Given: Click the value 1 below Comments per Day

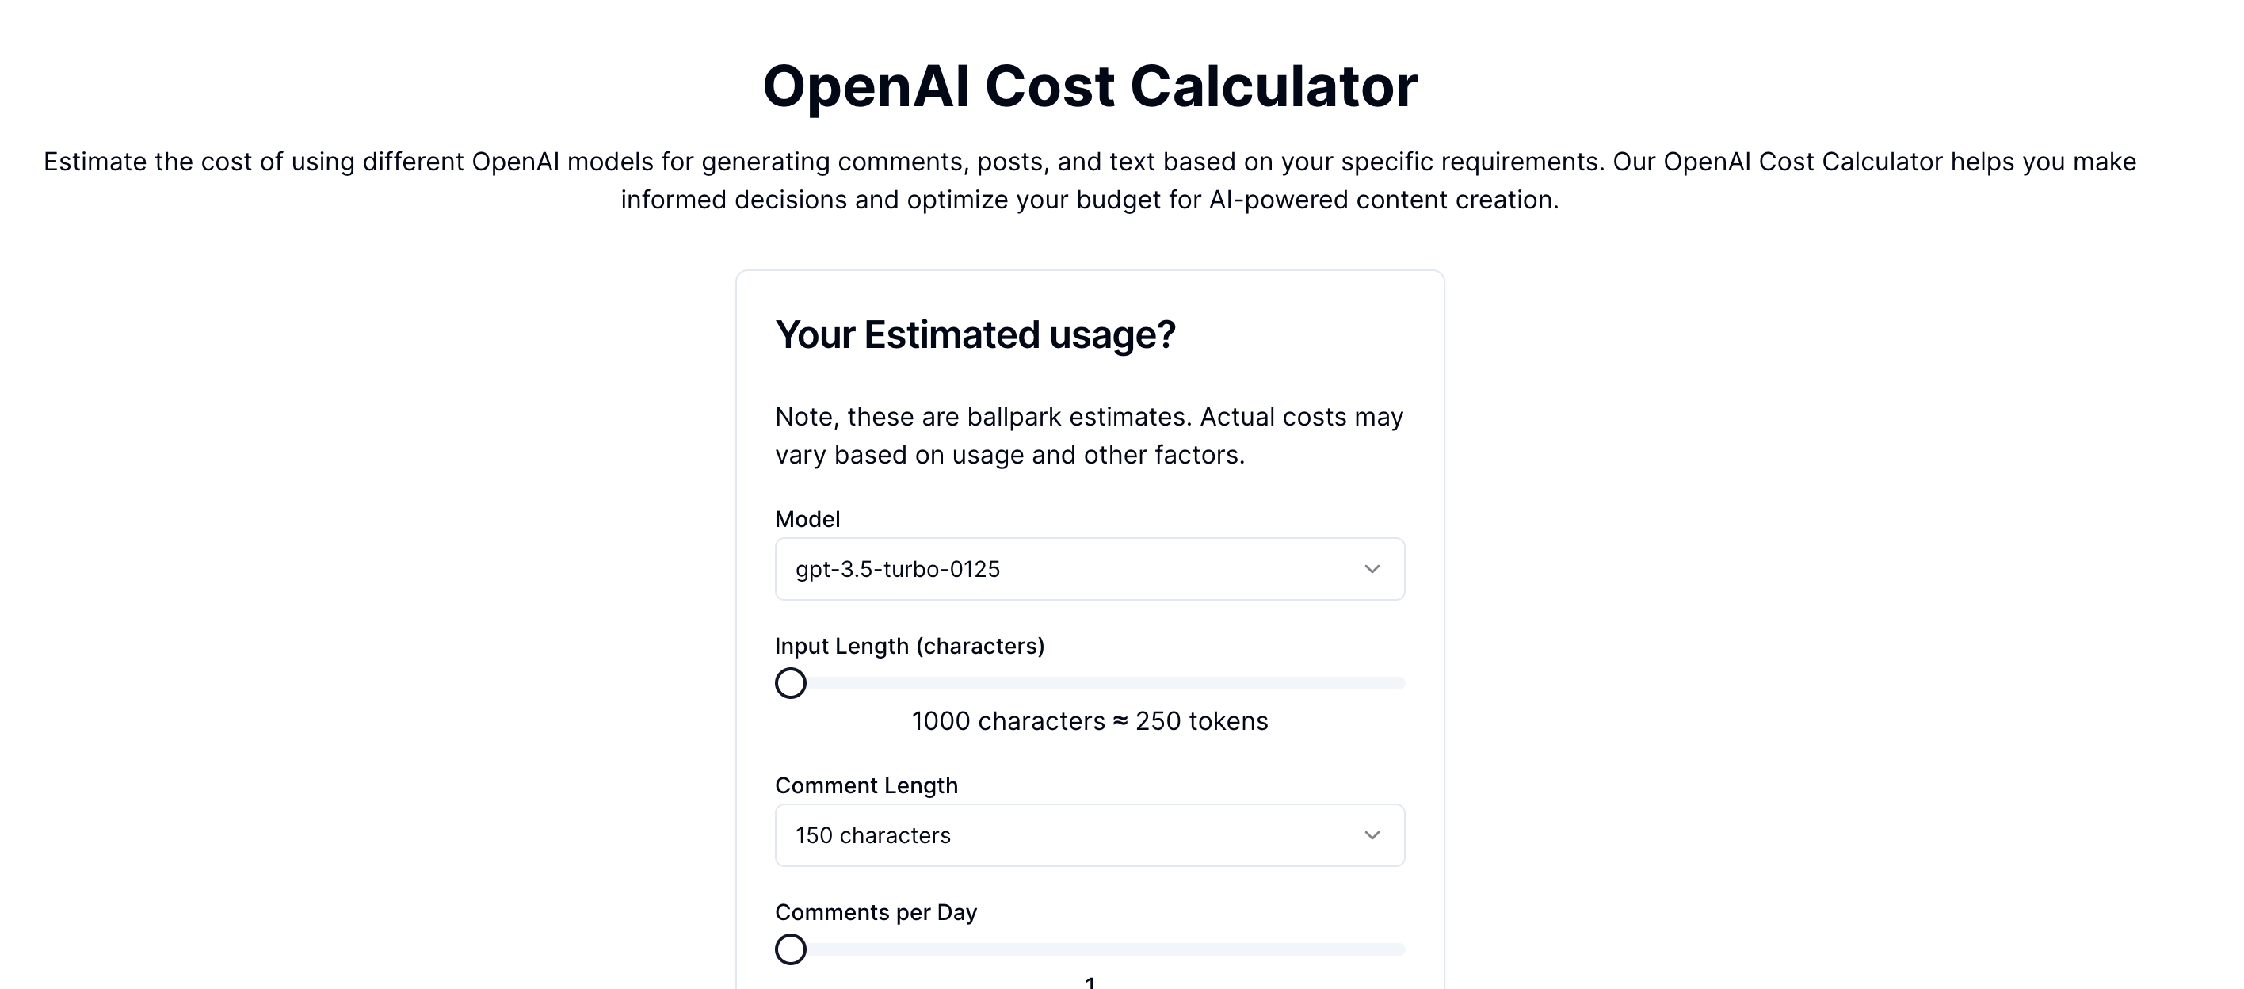Looking at the screenshot, I should coord(1089,981).
